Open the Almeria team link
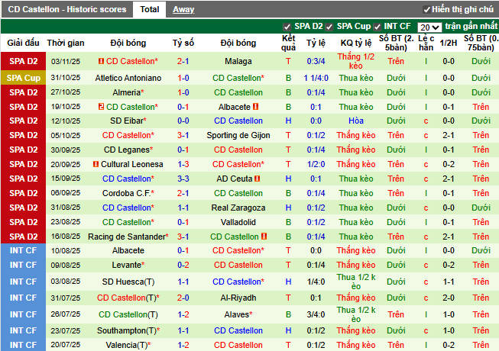Image resolution: width=499 pixels, height=351 pixels. tap(126, 93)
